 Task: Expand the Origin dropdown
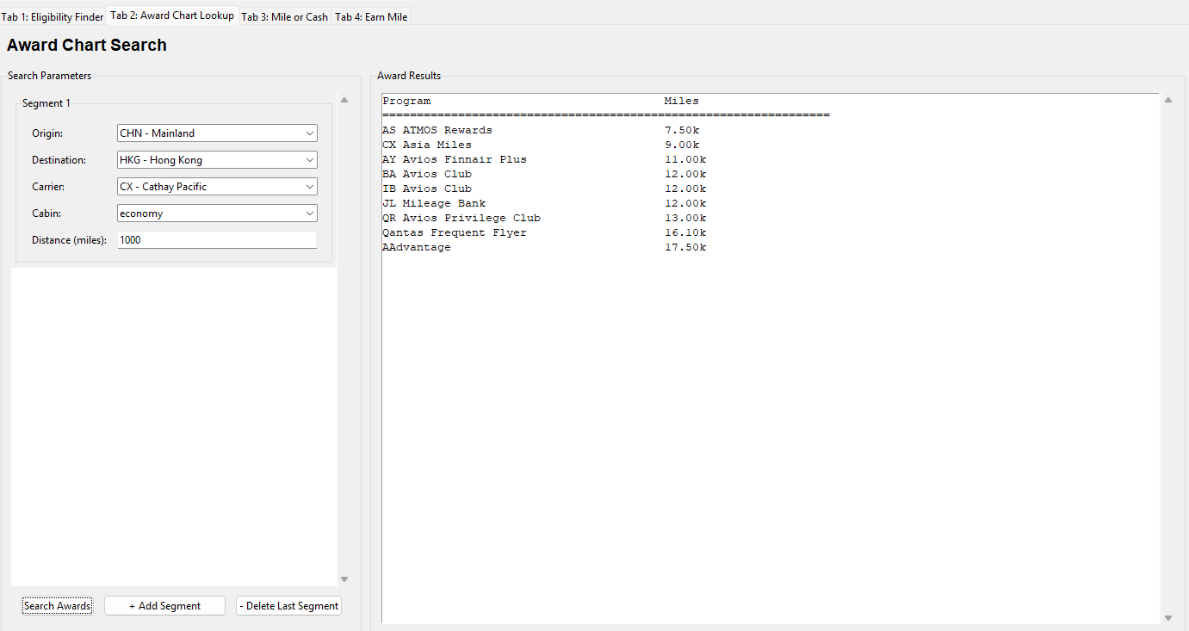(x=217, y=133)
